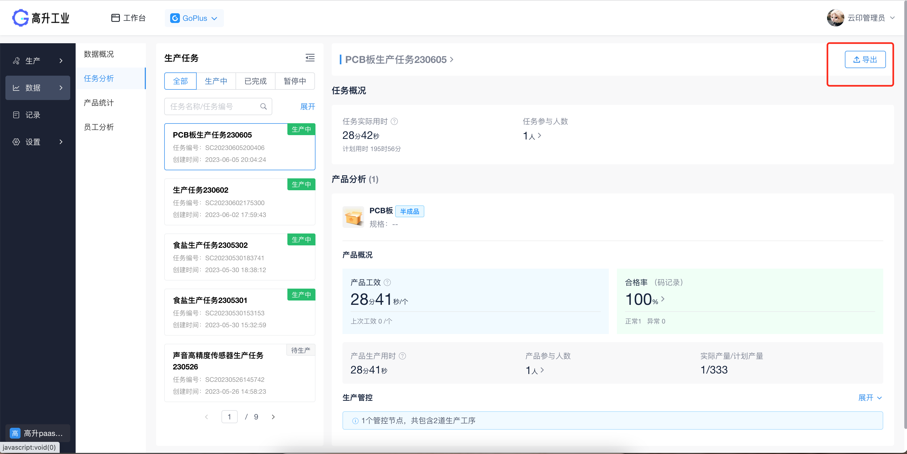The height and width of the screenshot is (454, 907).
Task: Click the 记录 document icon in sidebar
Action: (16, 115)
